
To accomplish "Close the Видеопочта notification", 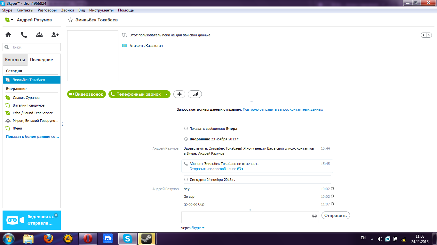I will click(x=56, y=215).
